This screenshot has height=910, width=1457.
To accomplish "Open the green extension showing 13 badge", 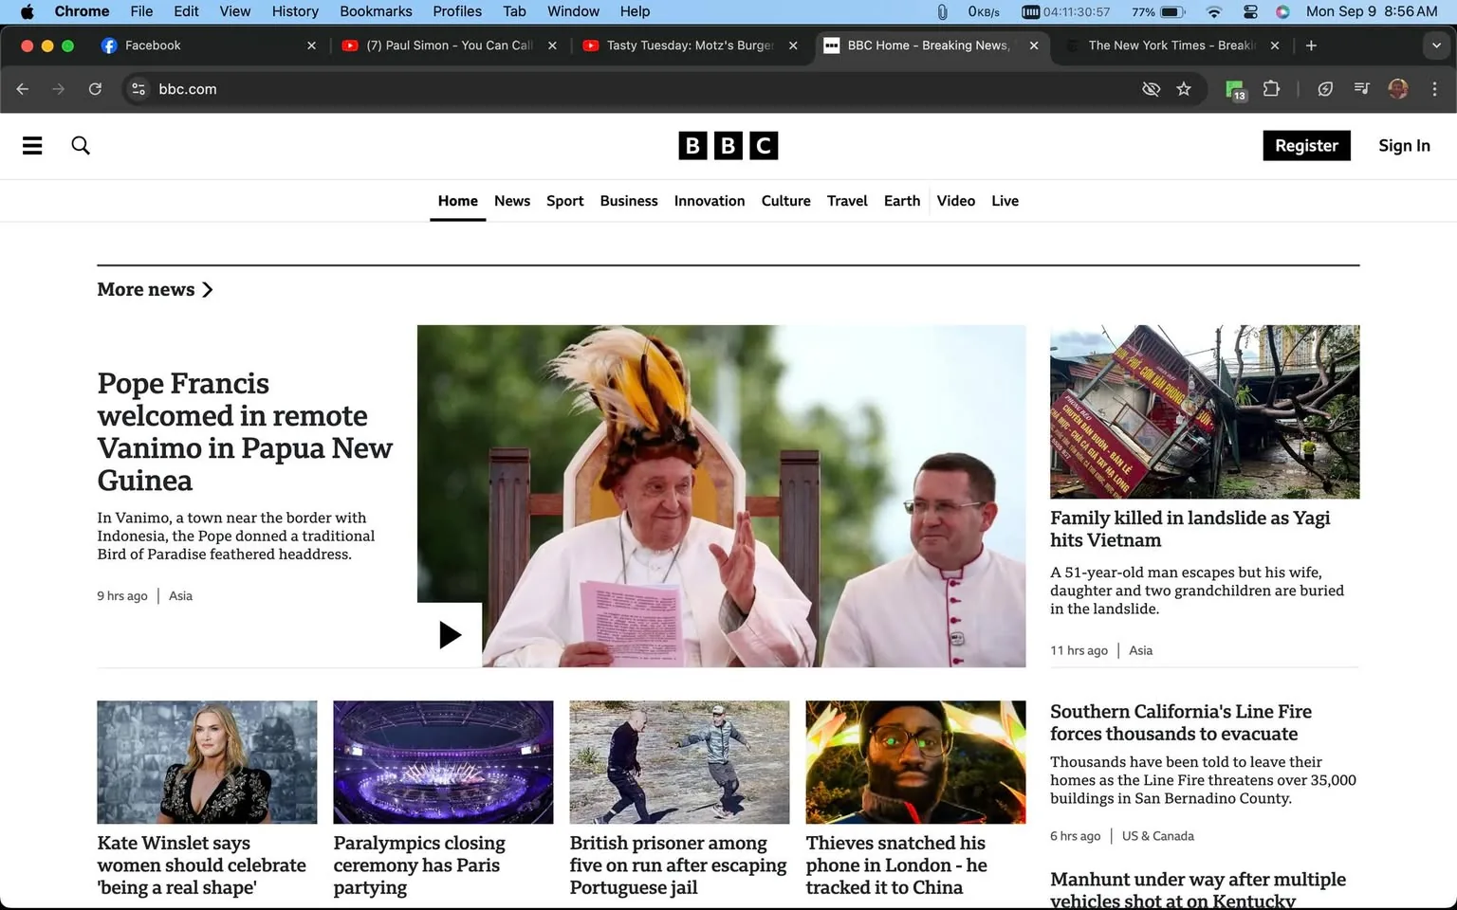I will click(x=1234, y=88).
